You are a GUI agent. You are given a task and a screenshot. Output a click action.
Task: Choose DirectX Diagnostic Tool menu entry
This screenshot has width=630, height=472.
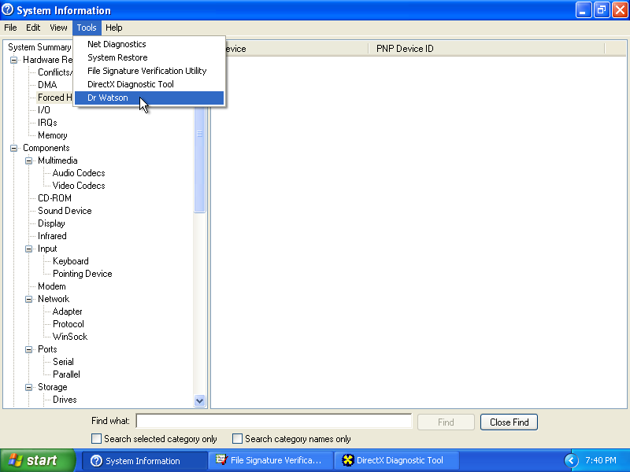pyautogui.click(x=131, y=84)
